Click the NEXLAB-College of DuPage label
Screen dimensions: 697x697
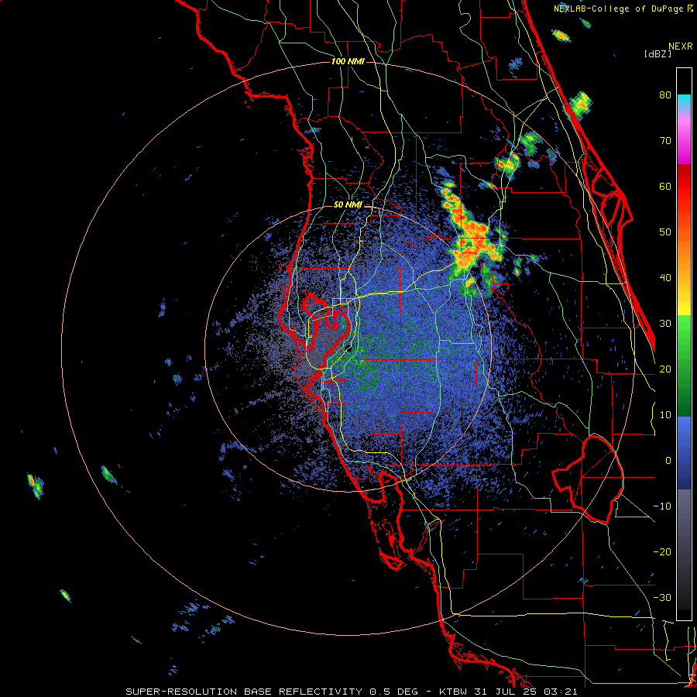(x=620, y=9)
